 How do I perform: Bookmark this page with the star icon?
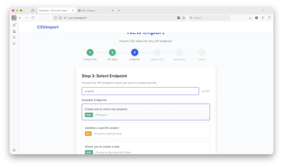(x=184, y=18)
